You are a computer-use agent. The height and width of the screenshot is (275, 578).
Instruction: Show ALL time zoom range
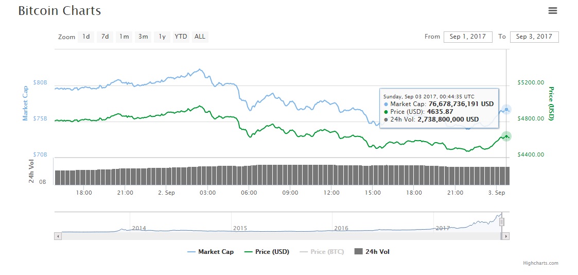tap(200, 37)
